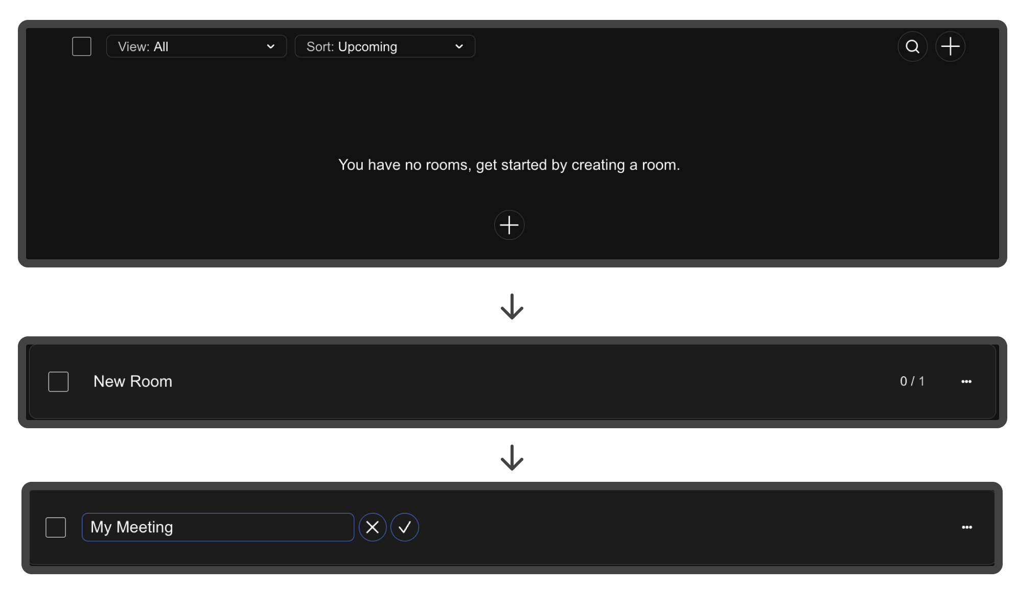1018x589 pixels.
Task: Open the three-dot menu on New Room row
Action: [x=966, y=382]
